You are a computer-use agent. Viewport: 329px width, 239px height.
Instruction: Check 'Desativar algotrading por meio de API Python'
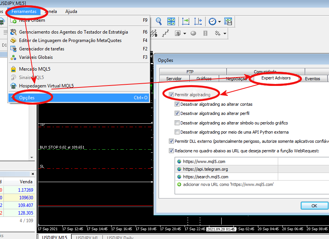click(x=177, y=132)
